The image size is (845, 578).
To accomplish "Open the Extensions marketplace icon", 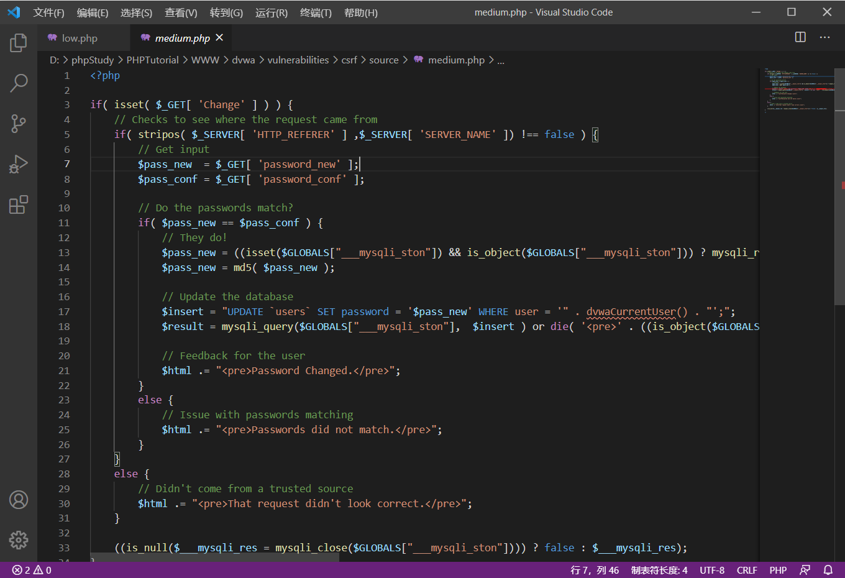I will click(x=19, y=204).
